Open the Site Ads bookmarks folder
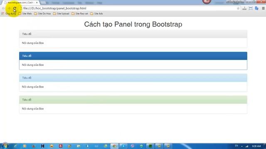 (x=96, y=14)
